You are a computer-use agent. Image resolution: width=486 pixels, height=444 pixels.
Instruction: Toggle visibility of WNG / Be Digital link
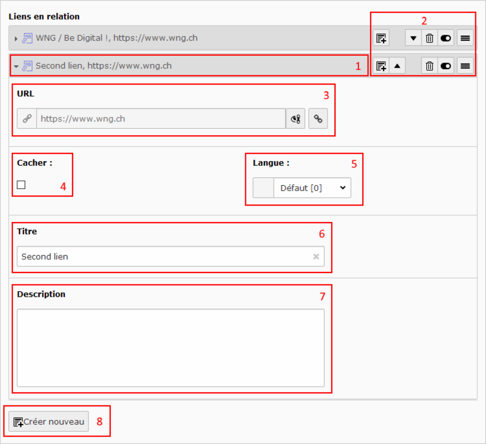coord(446,39)
